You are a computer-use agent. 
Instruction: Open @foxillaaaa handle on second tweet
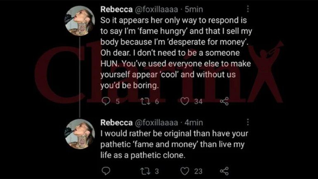[155, 122]
